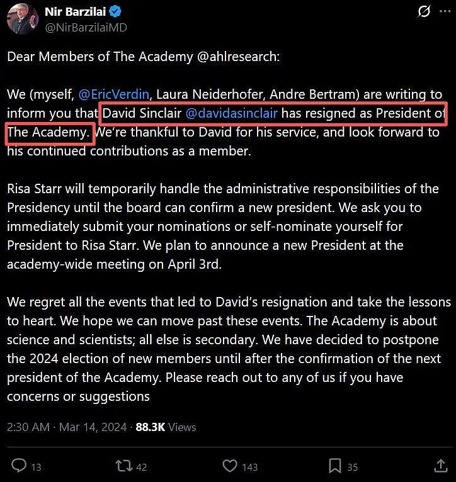Open the 2:30 AM Mar 14, 2024 timestamp
The width and height of the screenshot is (456, 482).
click(x=67, y=427)
